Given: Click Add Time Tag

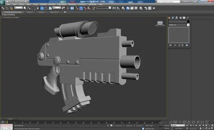Looking at the screenshot, I should point(149,129).
